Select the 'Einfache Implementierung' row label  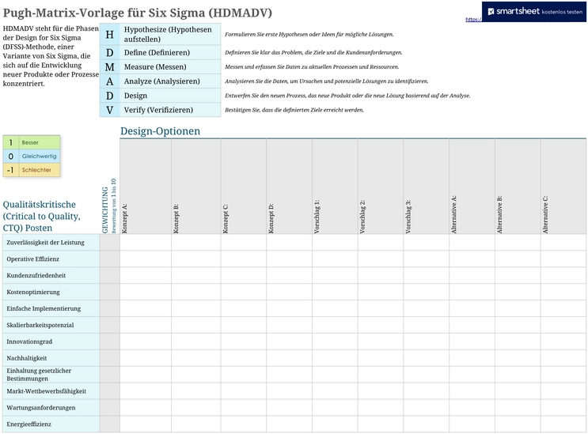pos(51,308)
